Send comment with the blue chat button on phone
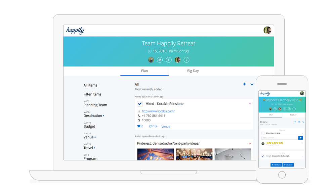The height and width of the screenshot is (192, 334). [x=300, y=138]
